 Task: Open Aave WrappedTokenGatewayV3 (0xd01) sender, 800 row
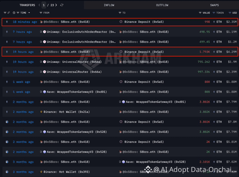pyautogui.click(x=77, y=92)
